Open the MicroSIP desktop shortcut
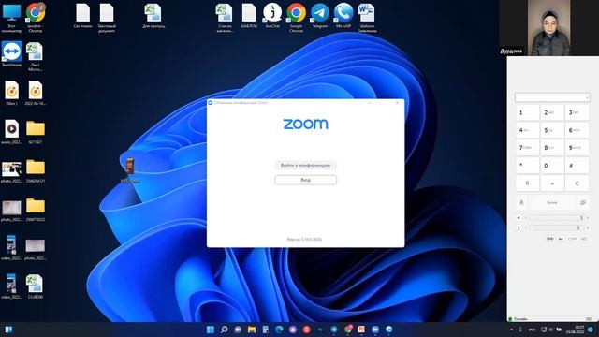Viewport: 599px width, 337px height. pos(343,16)
